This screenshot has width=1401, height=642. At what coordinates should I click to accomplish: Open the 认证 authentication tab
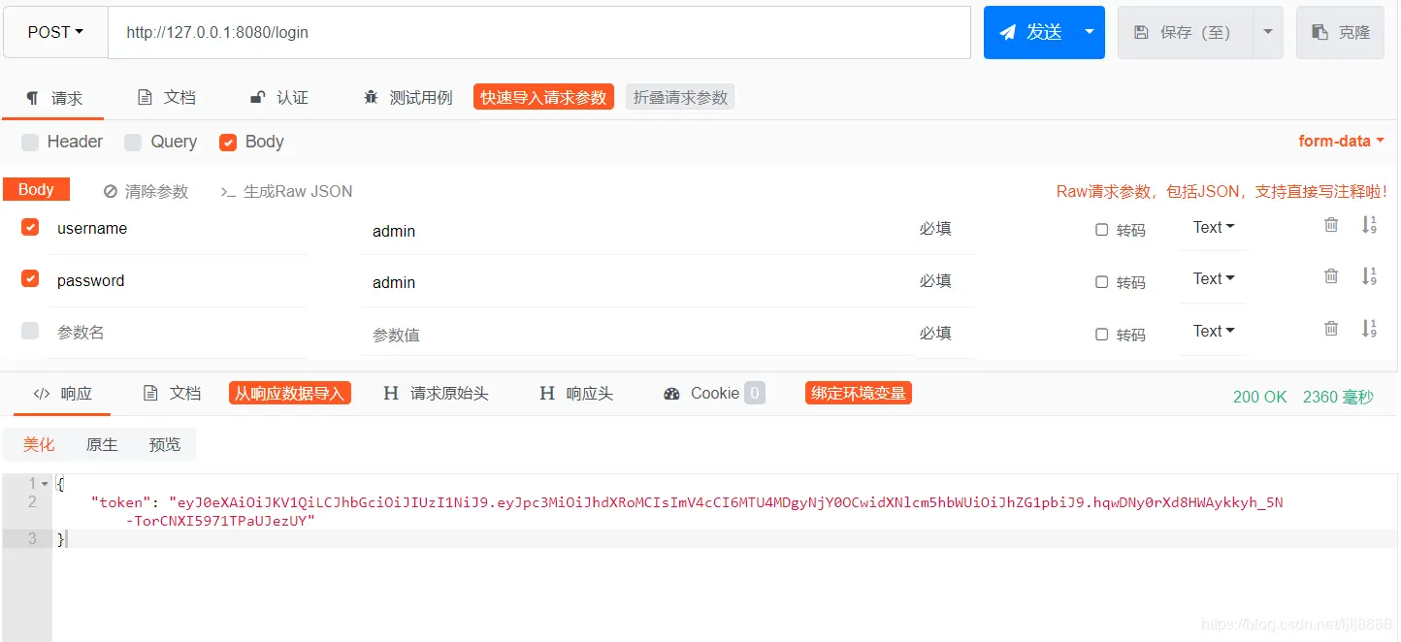point(279,97)
